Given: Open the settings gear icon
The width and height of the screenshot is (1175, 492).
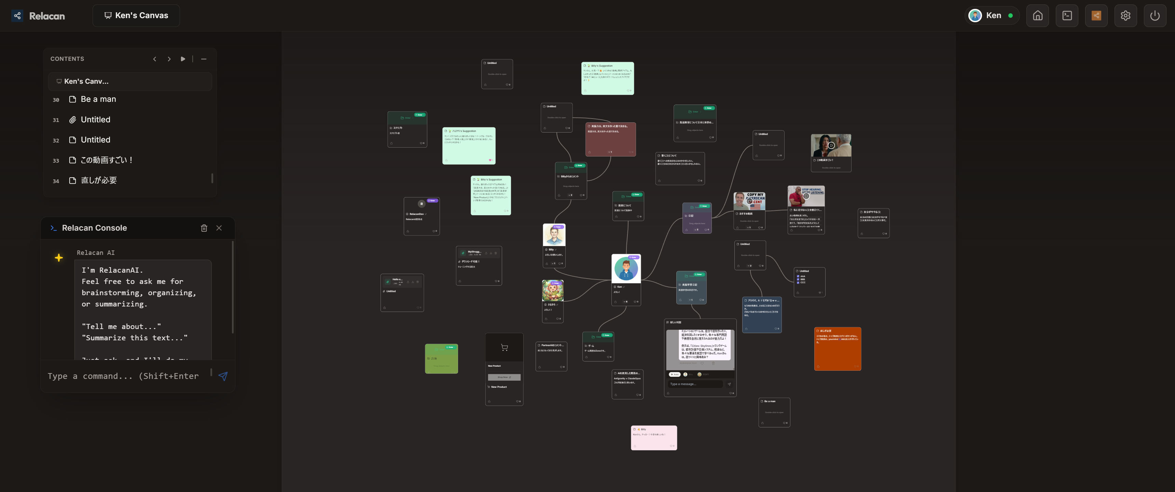Looking at the screenshot, I should 1125,15.
